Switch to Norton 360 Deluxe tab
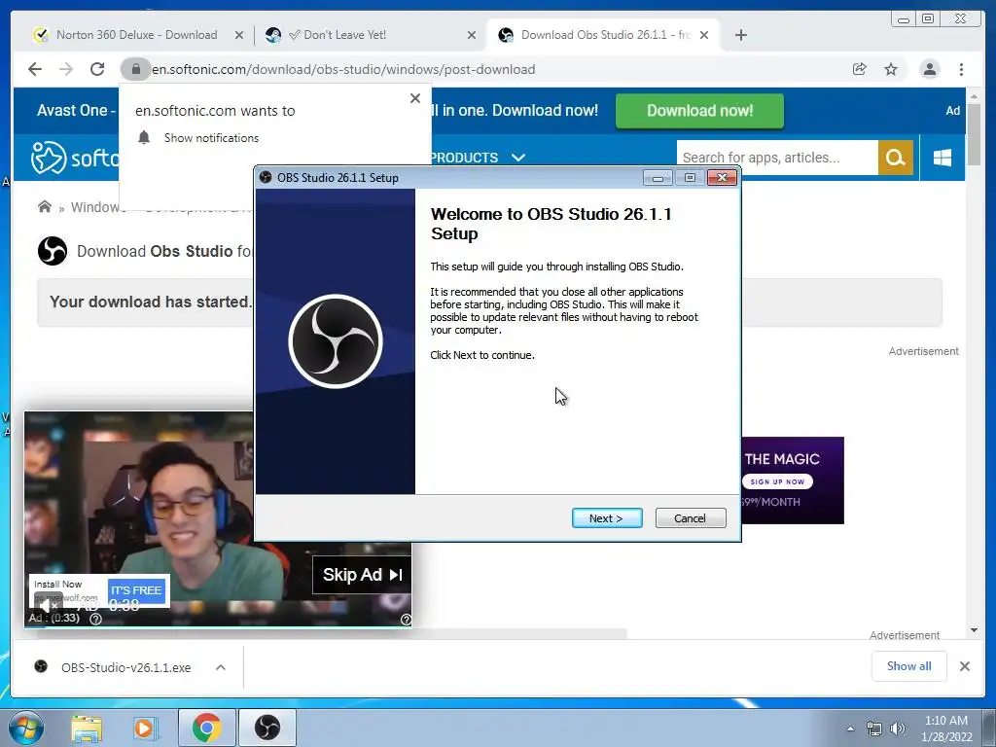Viewport: 996px width, 747px height. [x=136, y=35]
